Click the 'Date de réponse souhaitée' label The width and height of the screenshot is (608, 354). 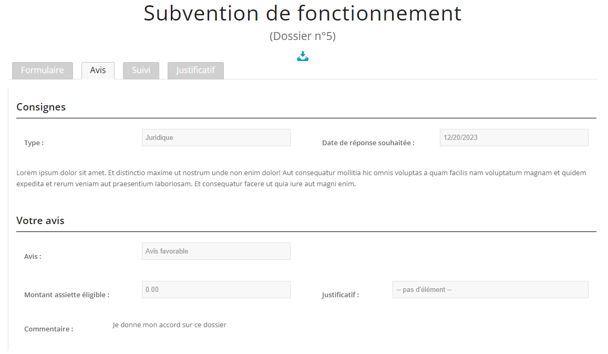368,143
